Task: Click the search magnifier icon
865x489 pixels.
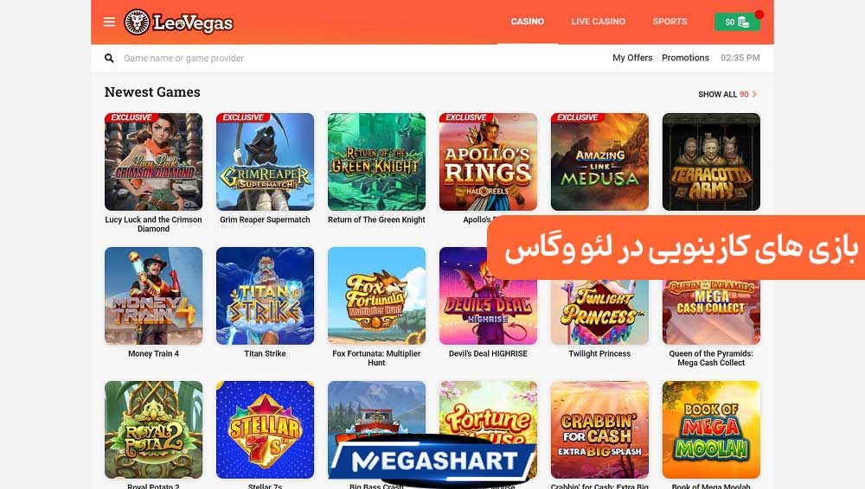Action: pyautogui.click(x=109, y=58)
